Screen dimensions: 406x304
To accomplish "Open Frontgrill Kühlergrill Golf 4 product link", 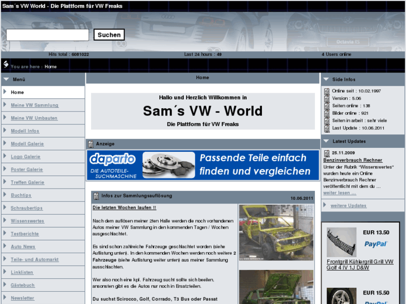I will click(360, 264).
